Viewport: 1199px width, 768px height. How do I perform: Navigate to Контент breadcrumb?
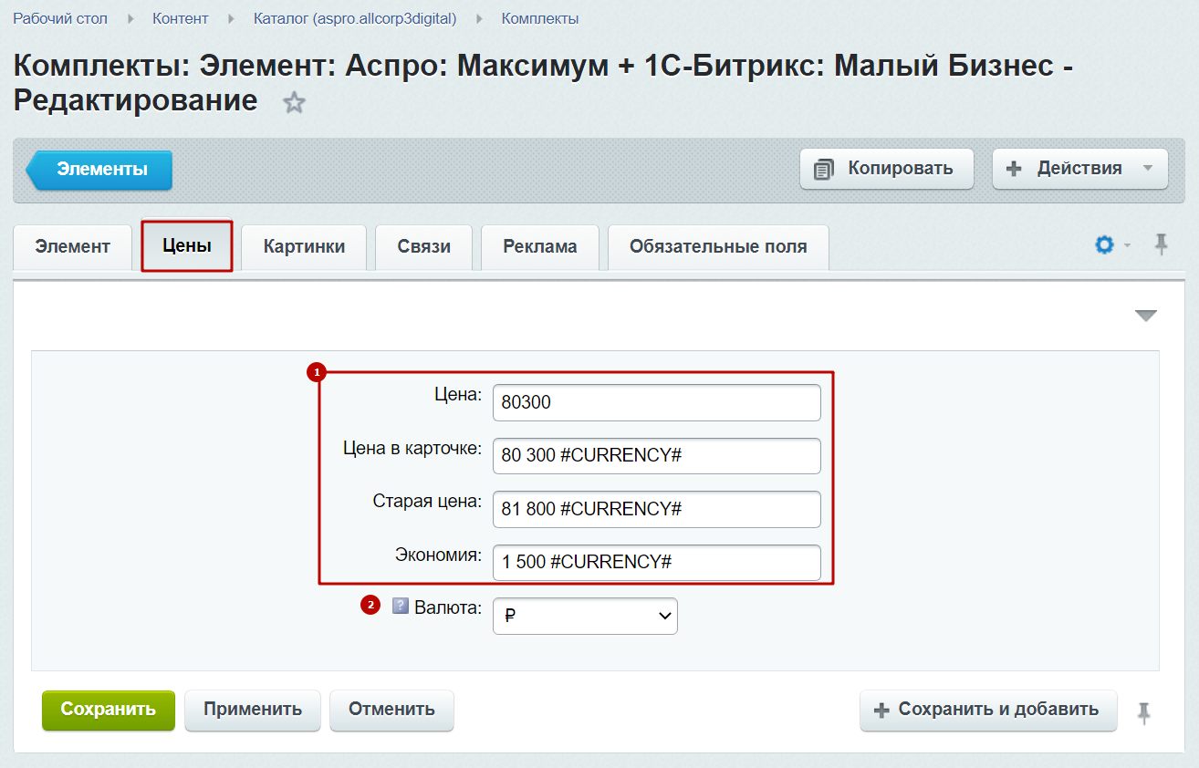point(181,18)
